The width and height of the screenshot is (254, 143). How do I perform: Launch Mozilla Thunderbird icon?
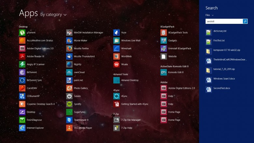tap(69, 56)
